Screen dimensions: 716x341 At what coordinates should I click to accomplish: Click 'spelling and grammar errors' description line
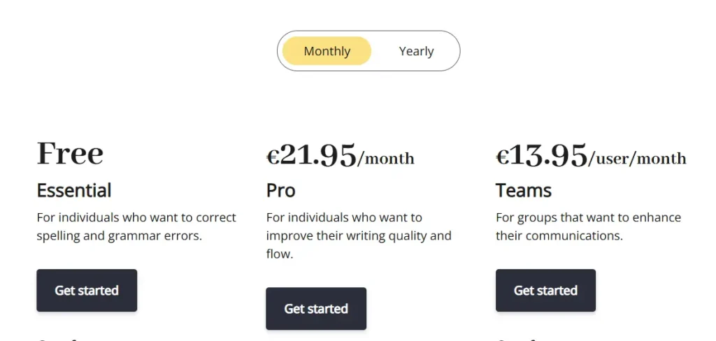point(120,235)
